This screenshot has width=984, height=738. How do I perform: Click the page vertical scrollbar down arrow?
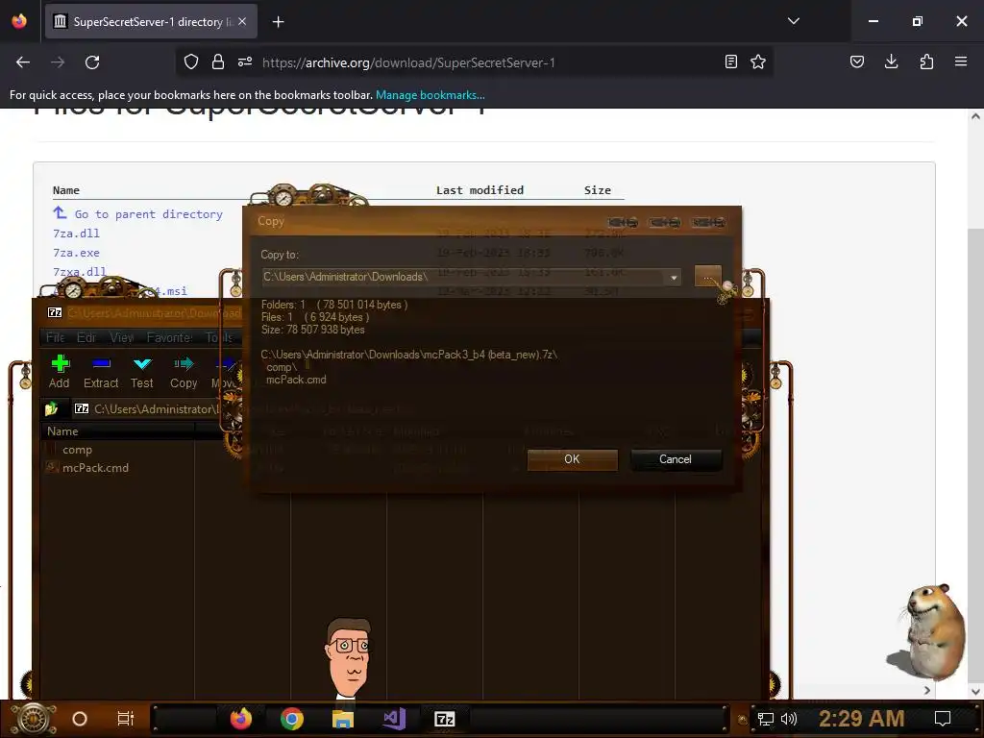click(976, 692)
